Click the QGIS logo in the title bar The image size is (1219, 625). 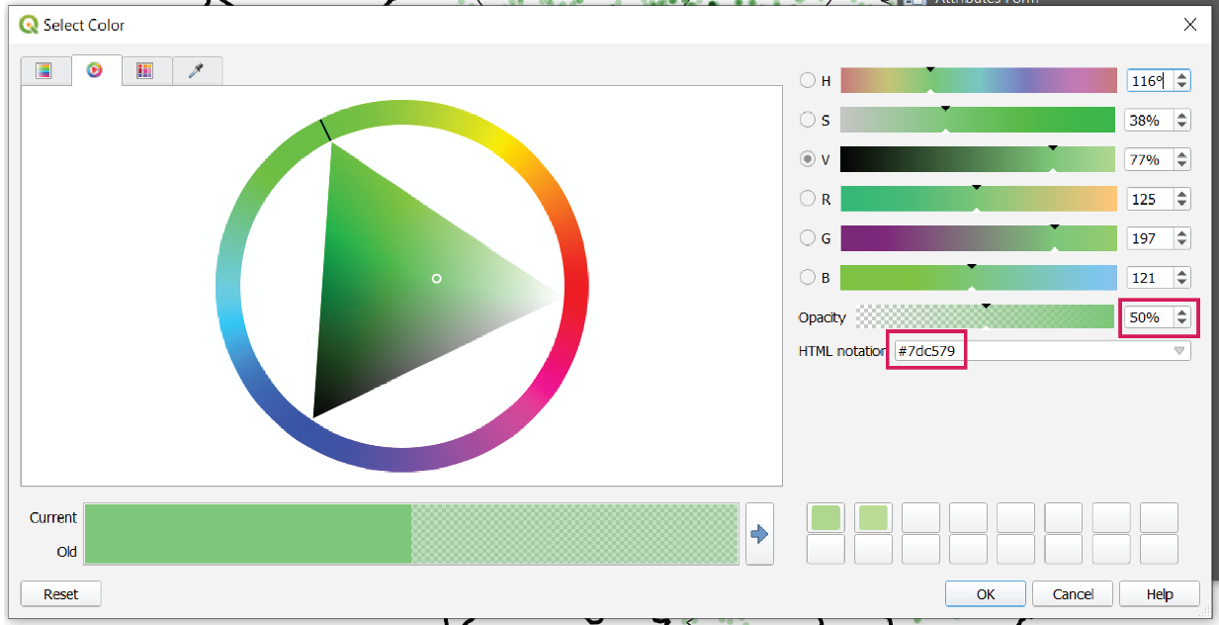[26, 24]
